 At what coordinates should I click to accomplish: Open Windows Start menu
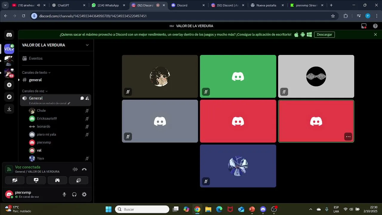pos(108,209)
